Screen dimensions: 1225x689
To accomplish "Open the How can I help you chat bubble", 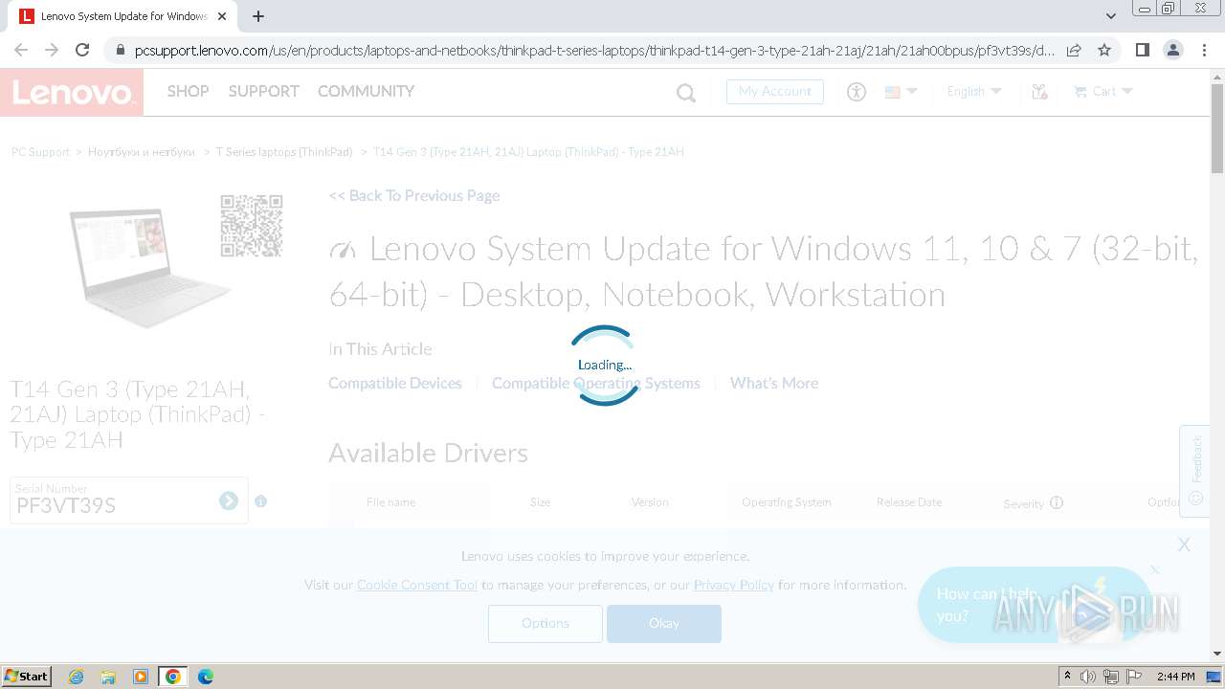I will coord(1034,605).
